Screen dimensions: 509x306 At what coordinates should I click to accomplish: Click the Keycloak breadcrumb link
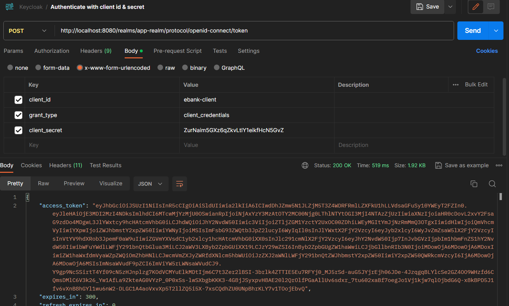coord(30,7)
